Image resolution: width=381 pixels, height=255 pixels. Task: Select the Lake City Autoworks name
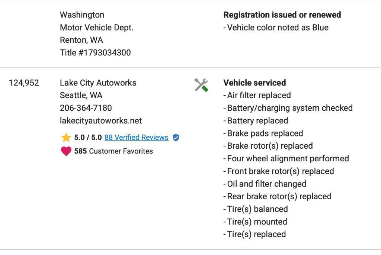pyautogui.click(x=98, y=83)
